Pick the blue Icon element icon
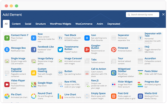Screen dimensions: 167x104 click(x=87, y=38)
